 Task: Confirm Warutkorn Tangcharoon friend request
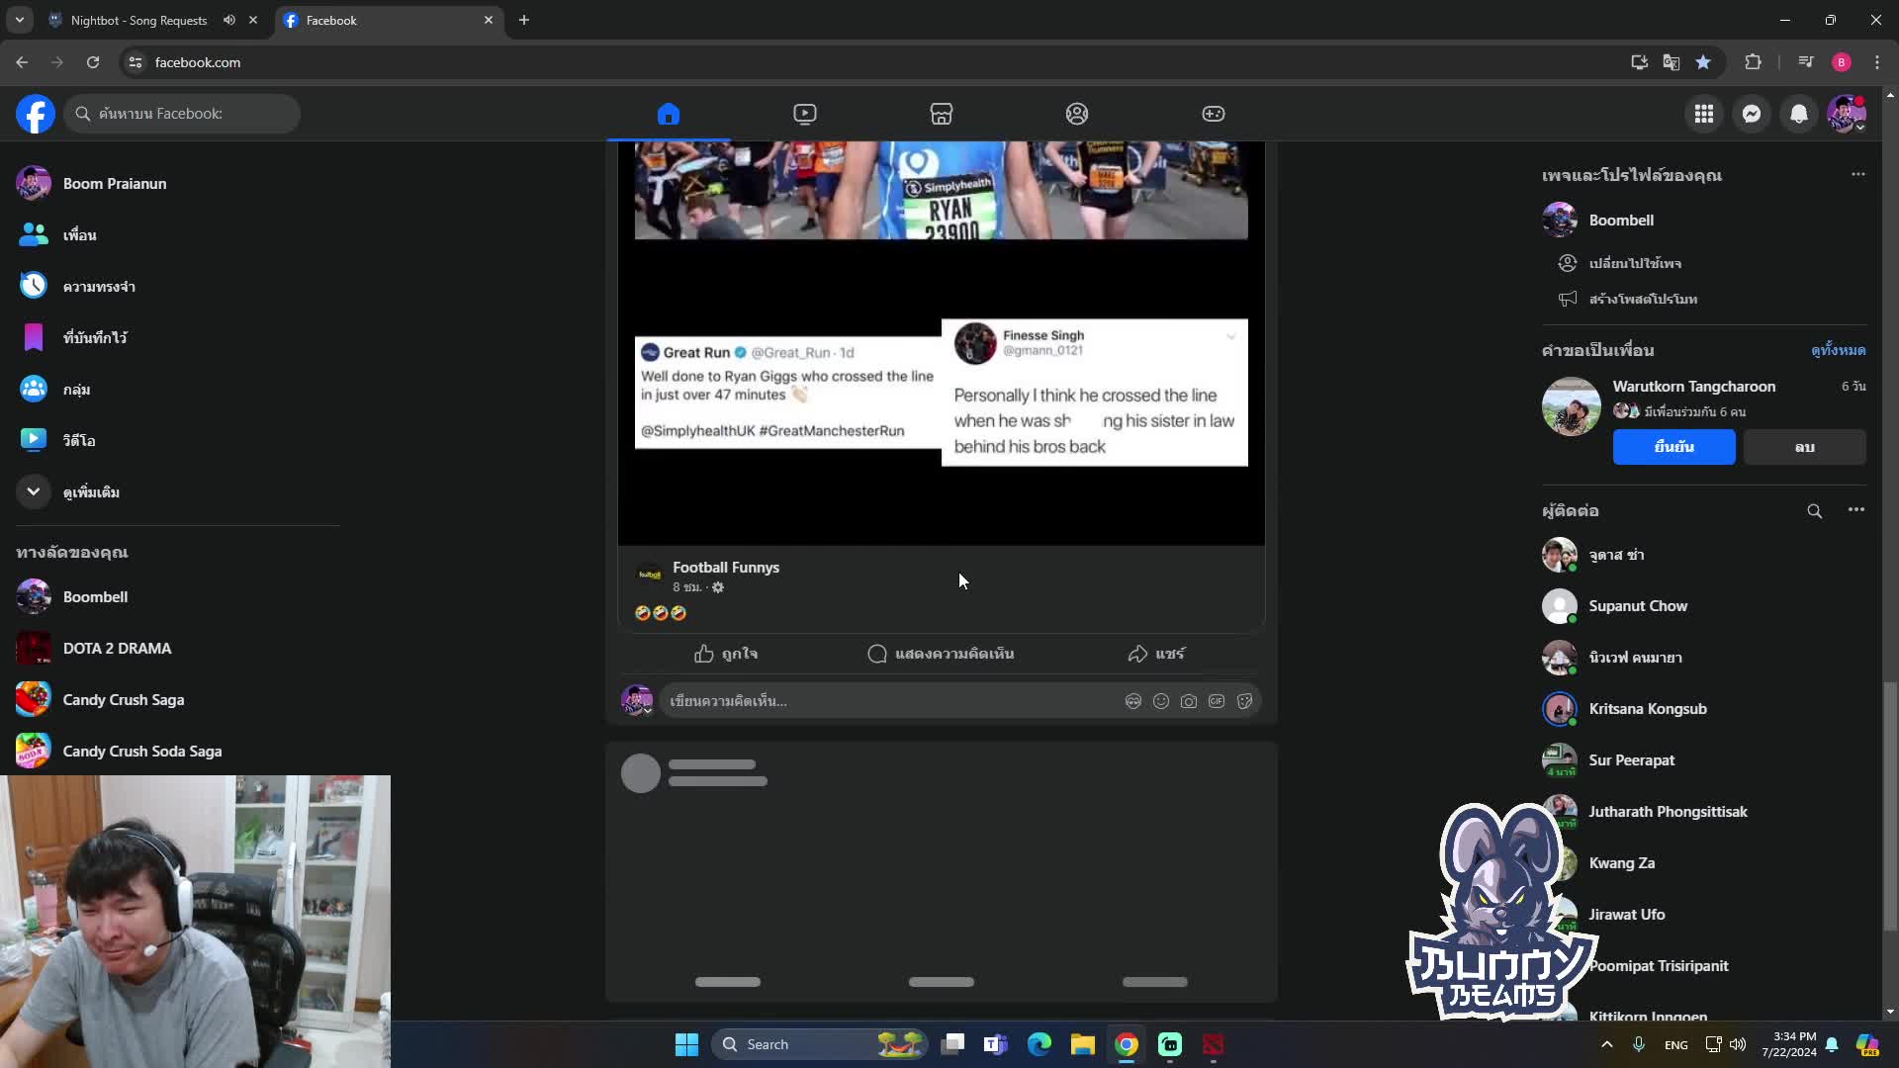(x=1673, y=447)
